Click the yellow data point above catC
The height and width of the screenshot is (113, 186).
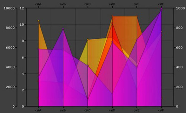[x=88, y=40]
